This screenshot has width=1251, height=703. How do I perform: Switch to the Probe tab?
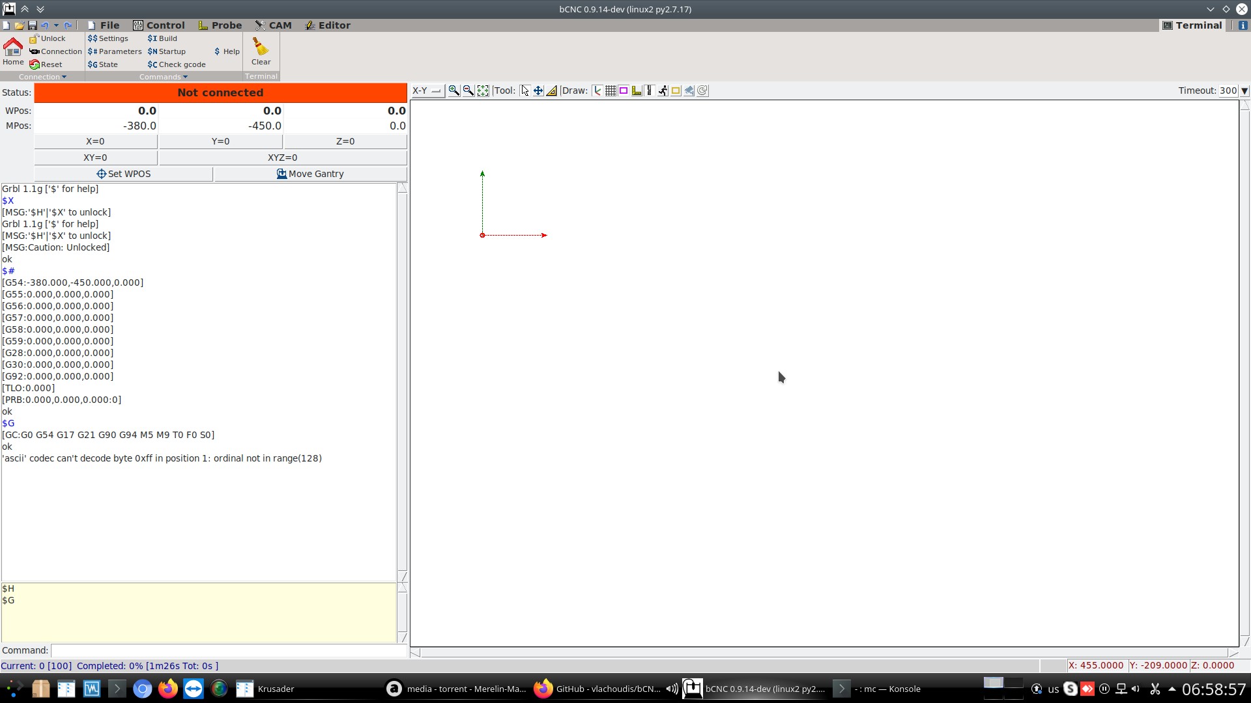220,25
